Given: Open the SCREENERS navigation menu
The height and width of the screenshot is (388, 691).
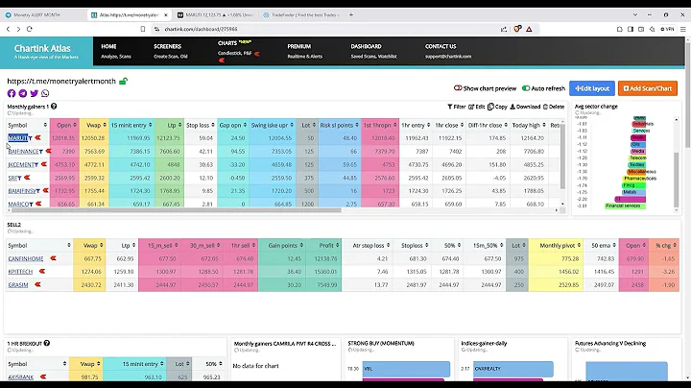Looking at the screenshot, I should click(167, 46).
